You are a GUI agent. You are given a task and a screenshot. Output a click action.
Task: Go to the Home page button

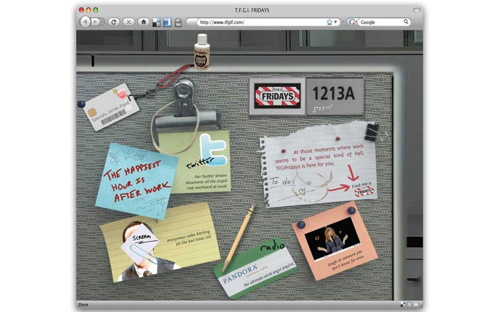144,22
